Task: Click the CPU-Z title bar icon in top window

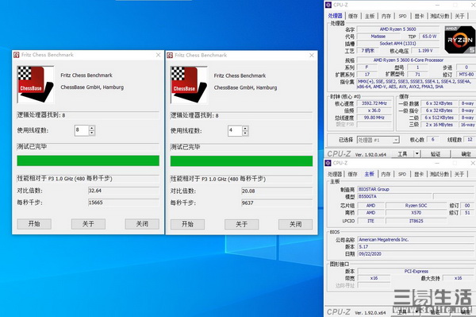Action: pos(328,5)
